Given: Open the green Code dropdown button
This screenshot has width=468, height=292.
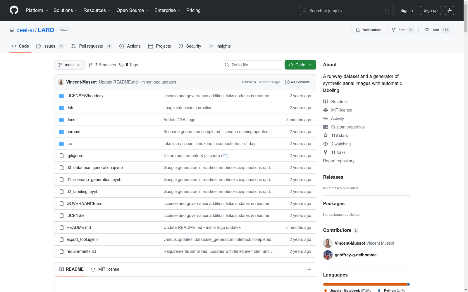Looking at the screenshot, I should point(300,65).
